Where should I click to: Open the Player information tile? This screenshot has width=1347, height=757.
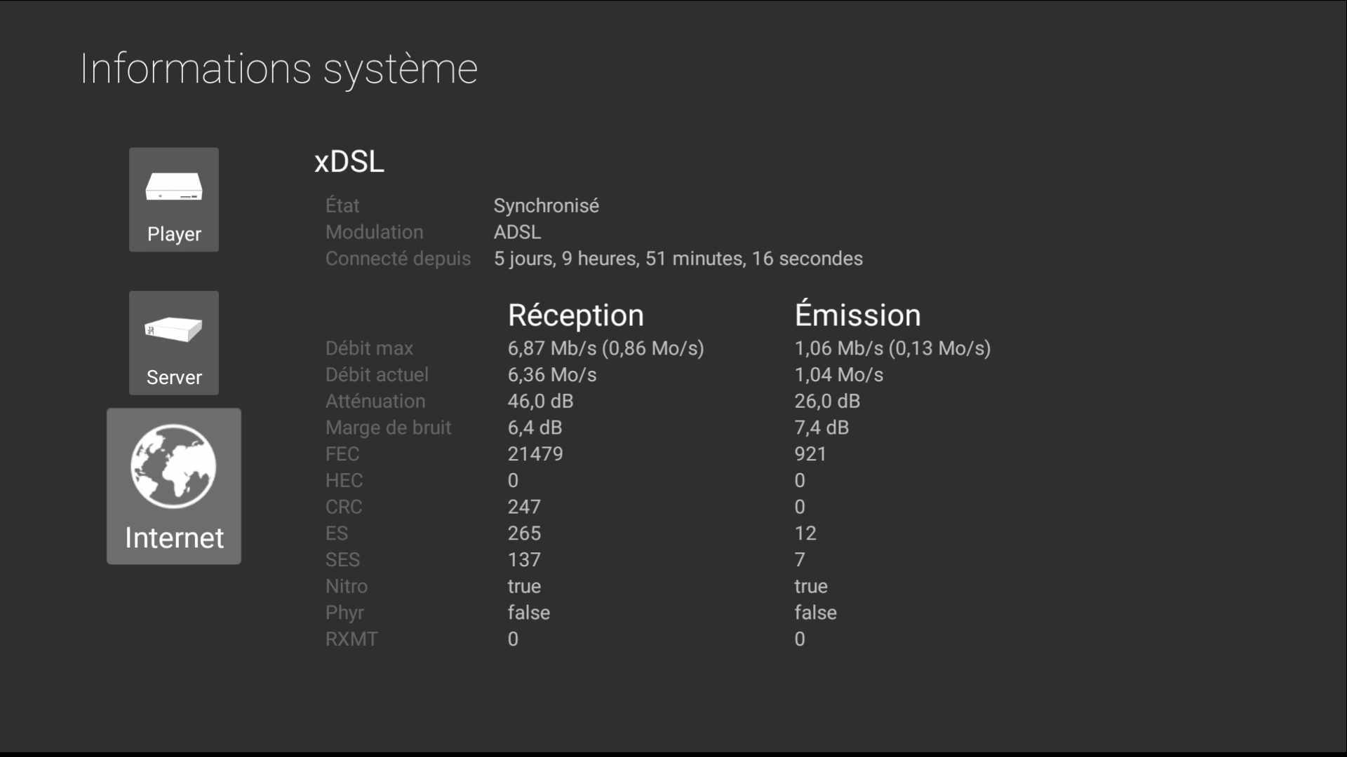[174, 200]
